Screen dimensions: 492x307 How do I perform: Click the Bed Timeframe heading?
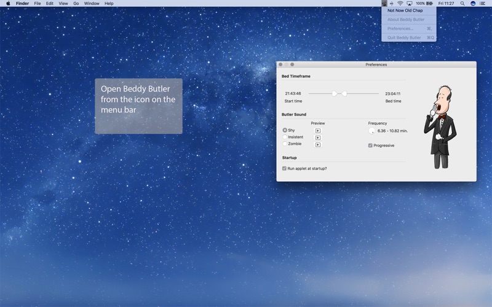(296, 76)
